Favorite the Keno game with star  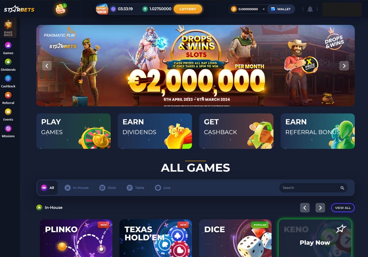tap(341, 229)
